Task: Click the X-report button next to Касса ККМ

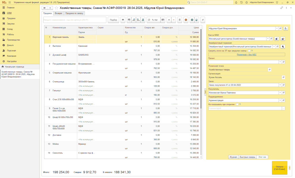Action: [x=277, y=39]
